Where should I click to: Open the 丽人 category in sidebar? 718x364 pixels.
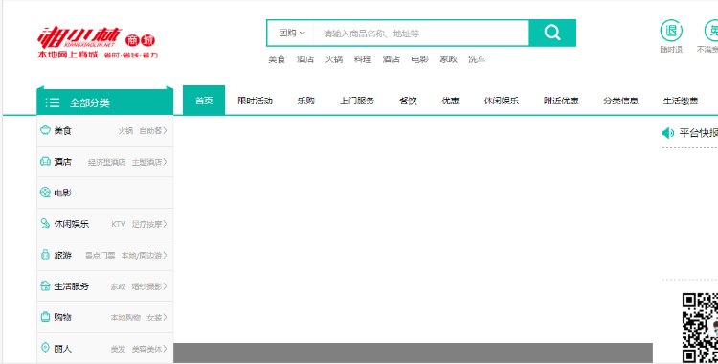tap(63, 349)
